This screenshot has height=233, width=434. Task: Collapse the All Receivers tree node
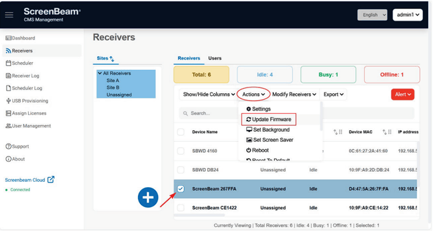pos(100,73)
